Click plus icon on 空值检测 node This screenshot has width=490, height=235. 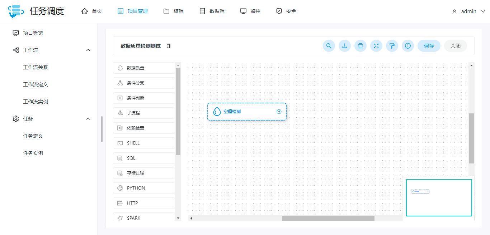pos(279,112)
